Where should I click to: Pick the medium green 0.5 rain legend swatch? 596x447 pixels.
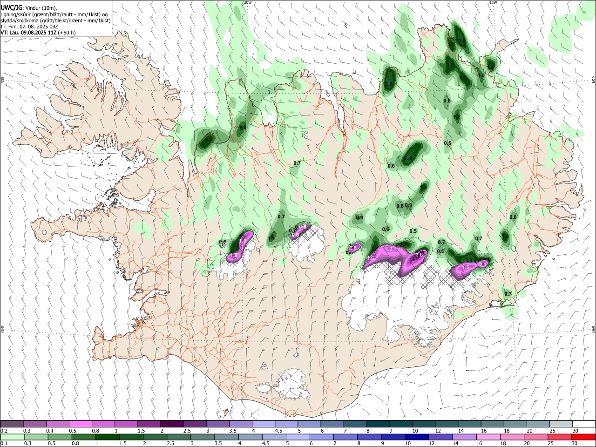point(60,437)
